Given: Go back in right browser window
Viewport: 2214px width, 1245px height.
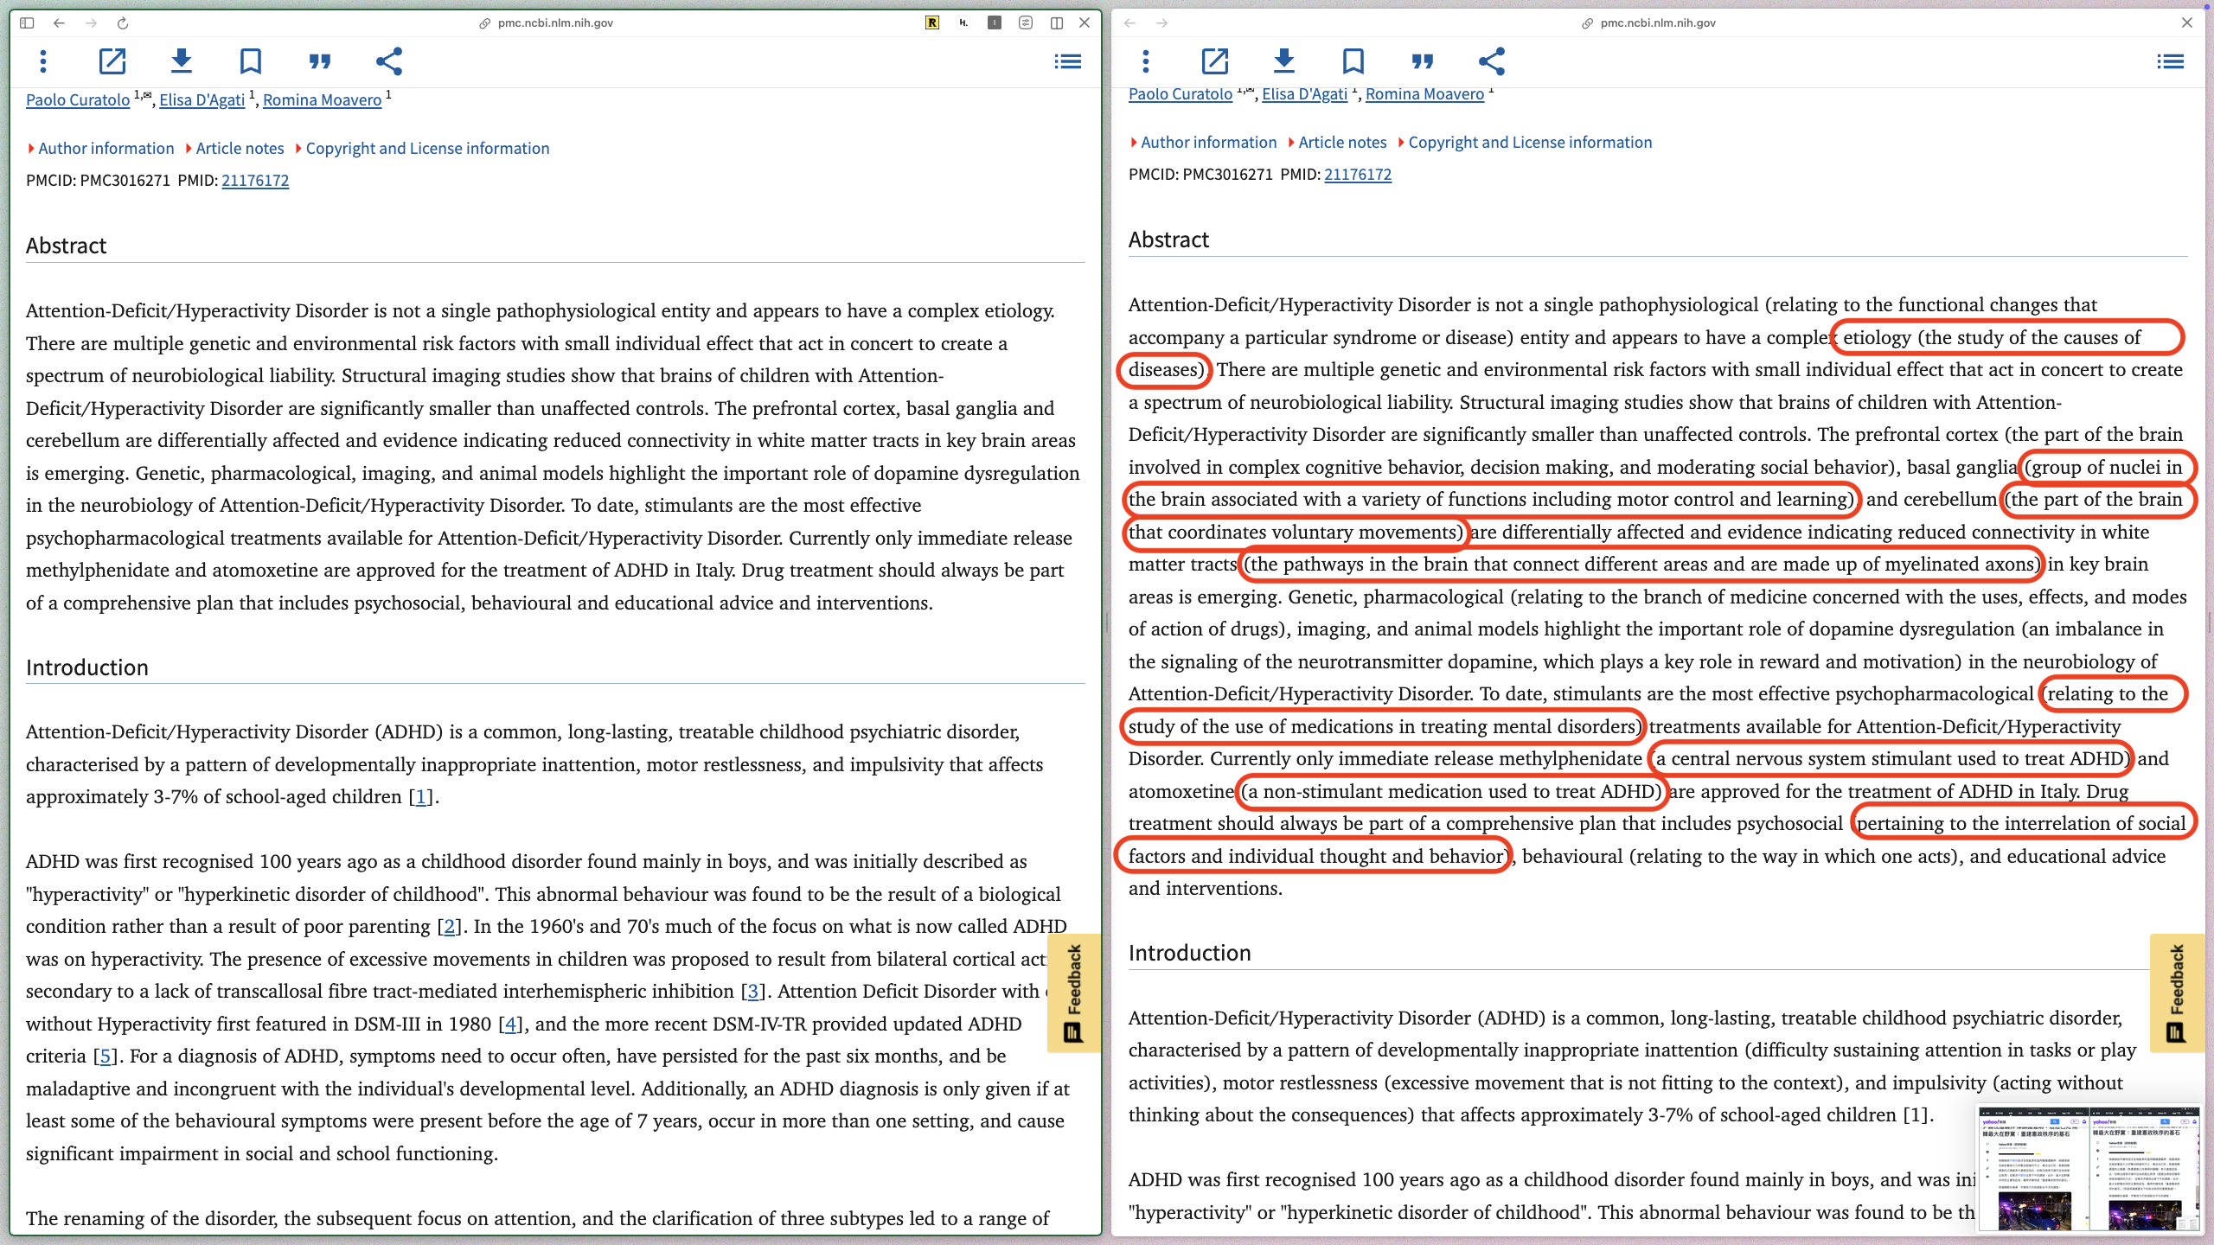Looking at the screenshot, I should click(x=1130, y=23).
